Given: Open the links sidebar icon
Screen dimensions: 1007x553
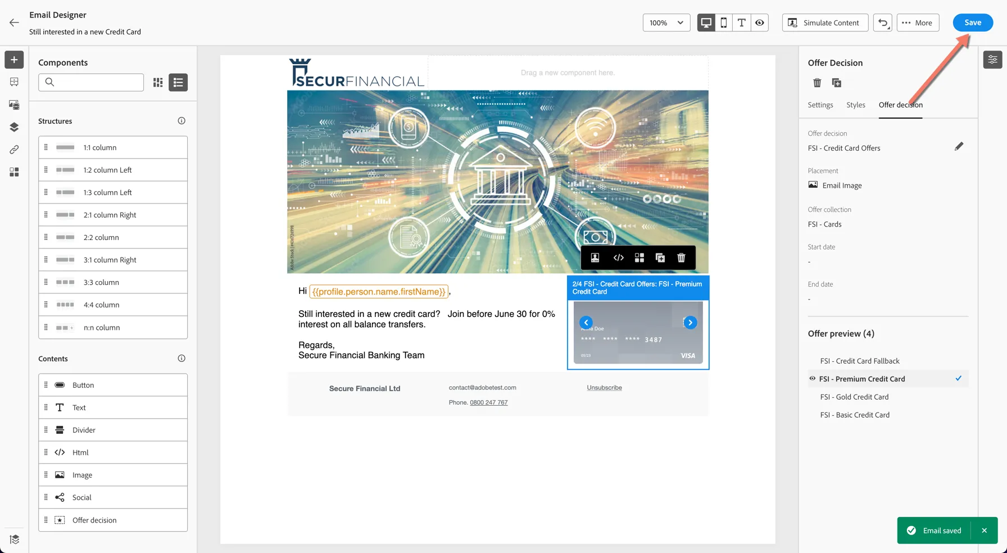Looking at the screenshot, I should coord(14,149).
